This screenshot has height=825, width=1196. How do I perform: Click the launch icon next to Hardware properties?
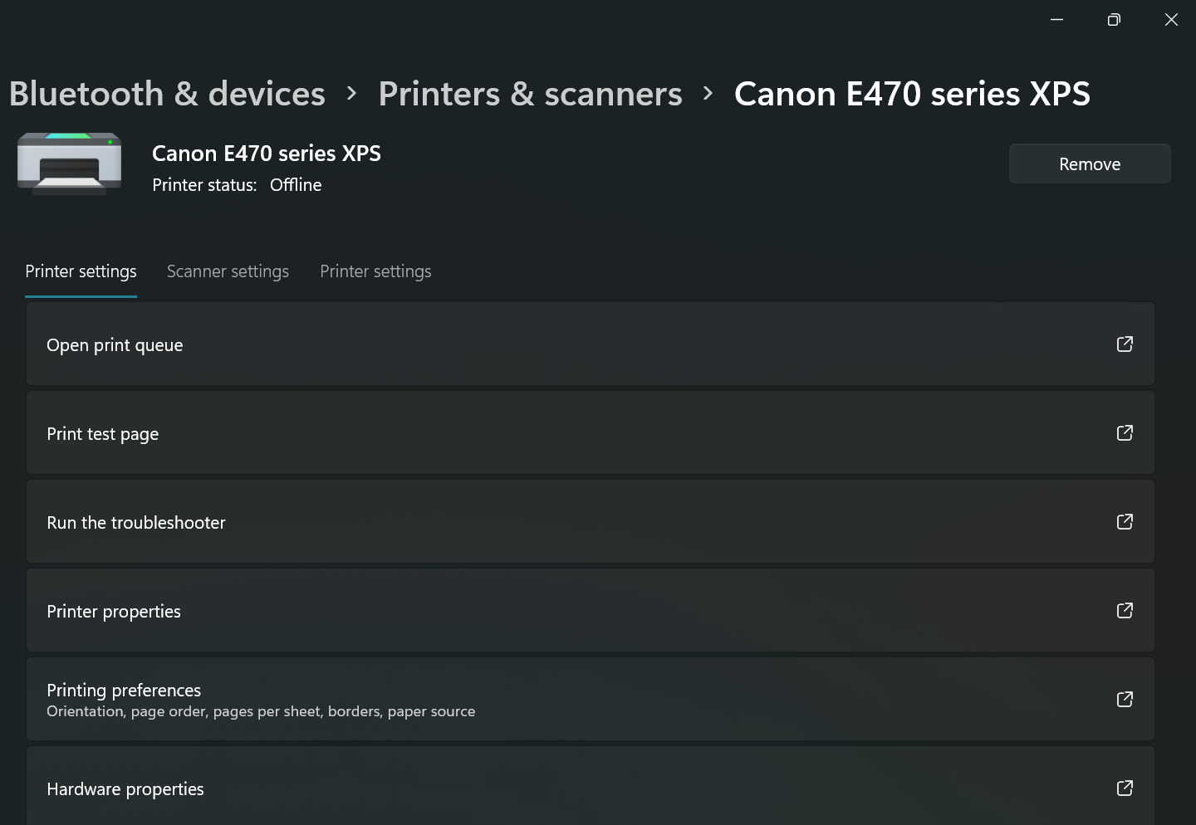[1125, 788]
